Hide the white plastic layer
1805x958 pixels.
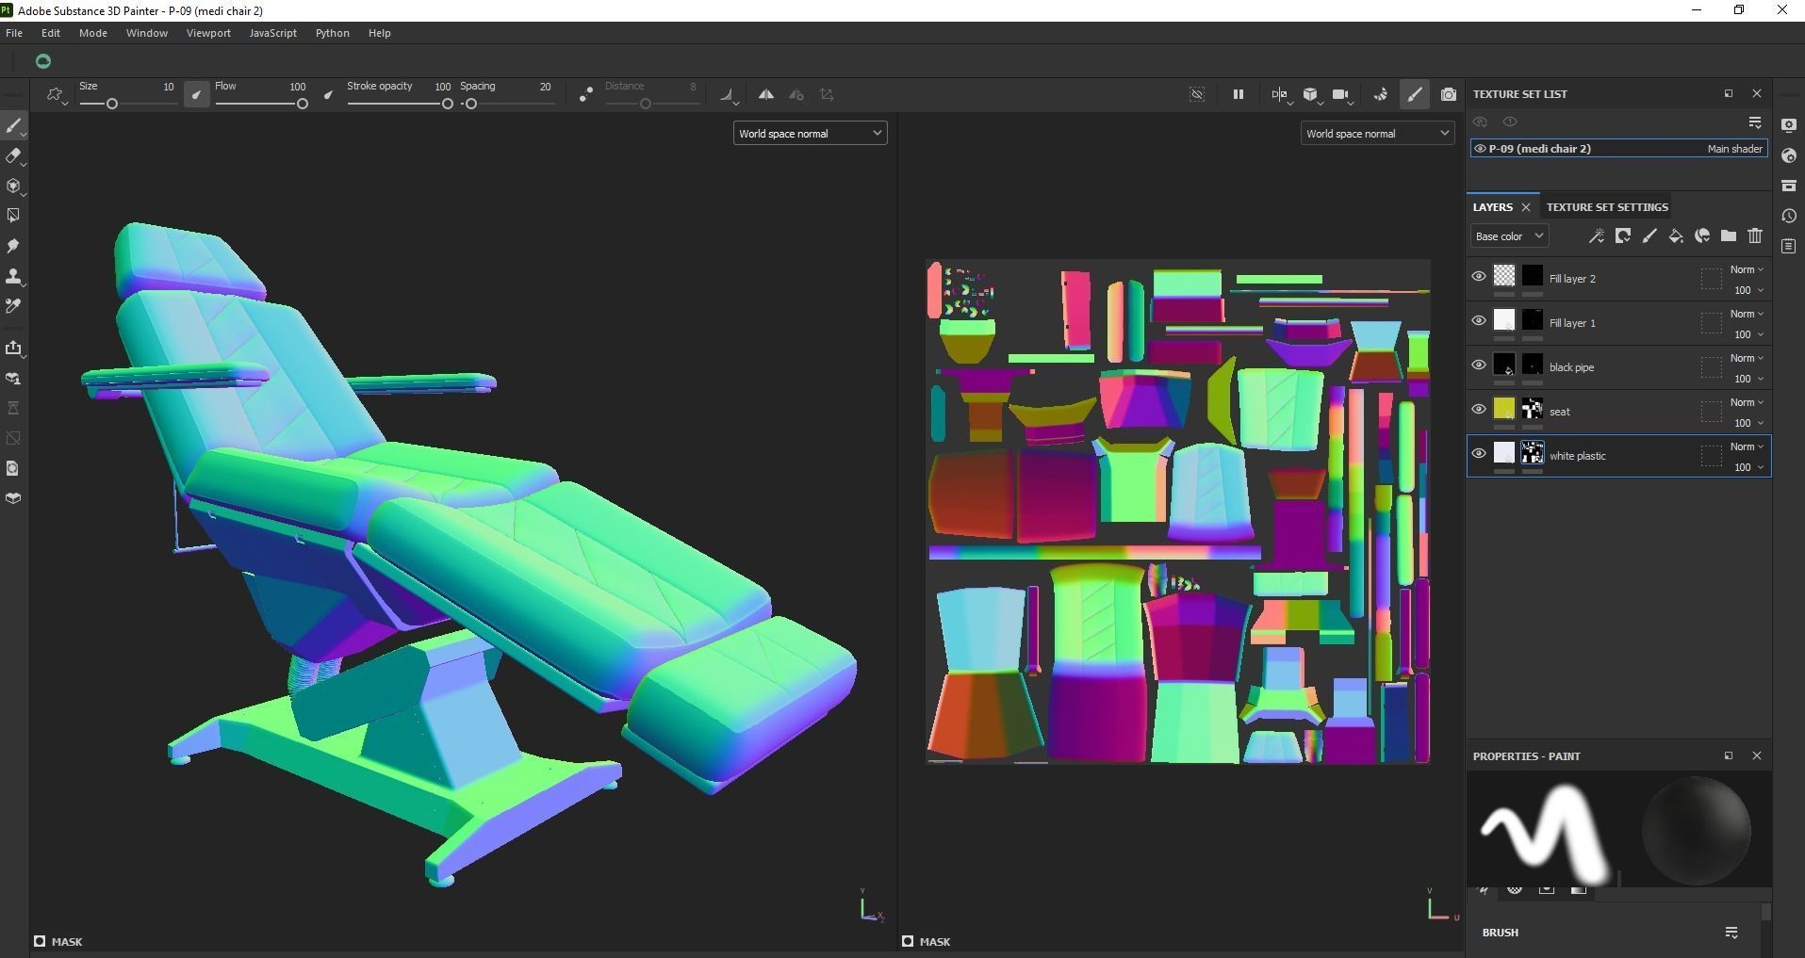[x=1479, y=453]
